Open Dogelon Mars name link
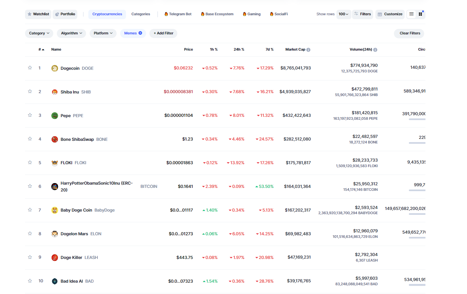 click(74, 234)
